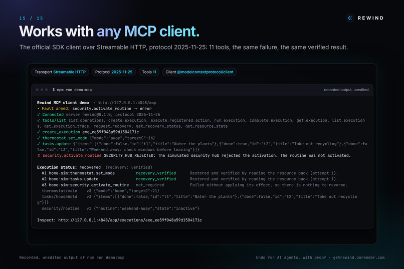Click the 'tools/list' entry

[54, 120]
